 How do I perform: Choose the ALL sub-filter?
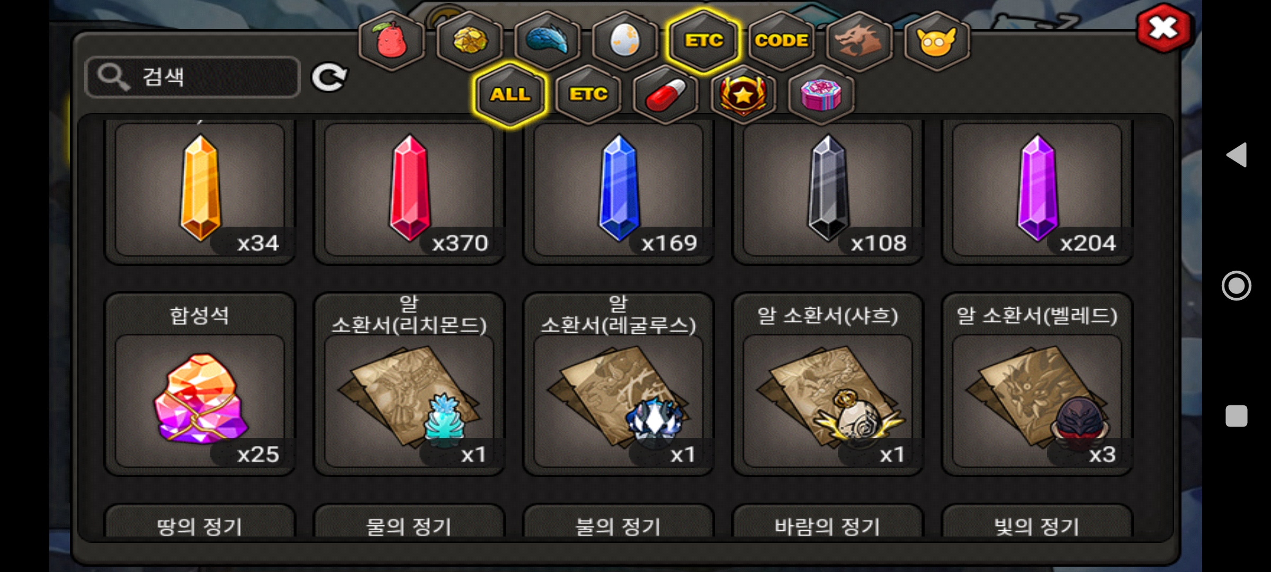tap(510, 94)
